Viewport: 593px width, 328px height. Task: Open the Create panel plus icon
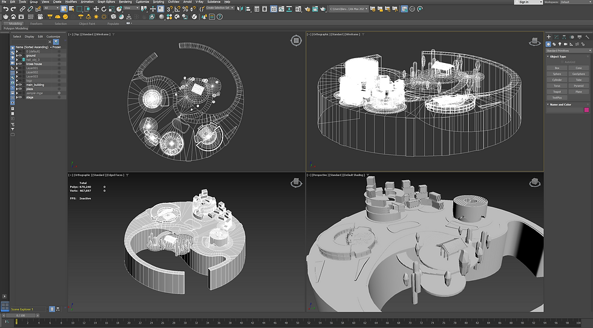tap(549, 37)
